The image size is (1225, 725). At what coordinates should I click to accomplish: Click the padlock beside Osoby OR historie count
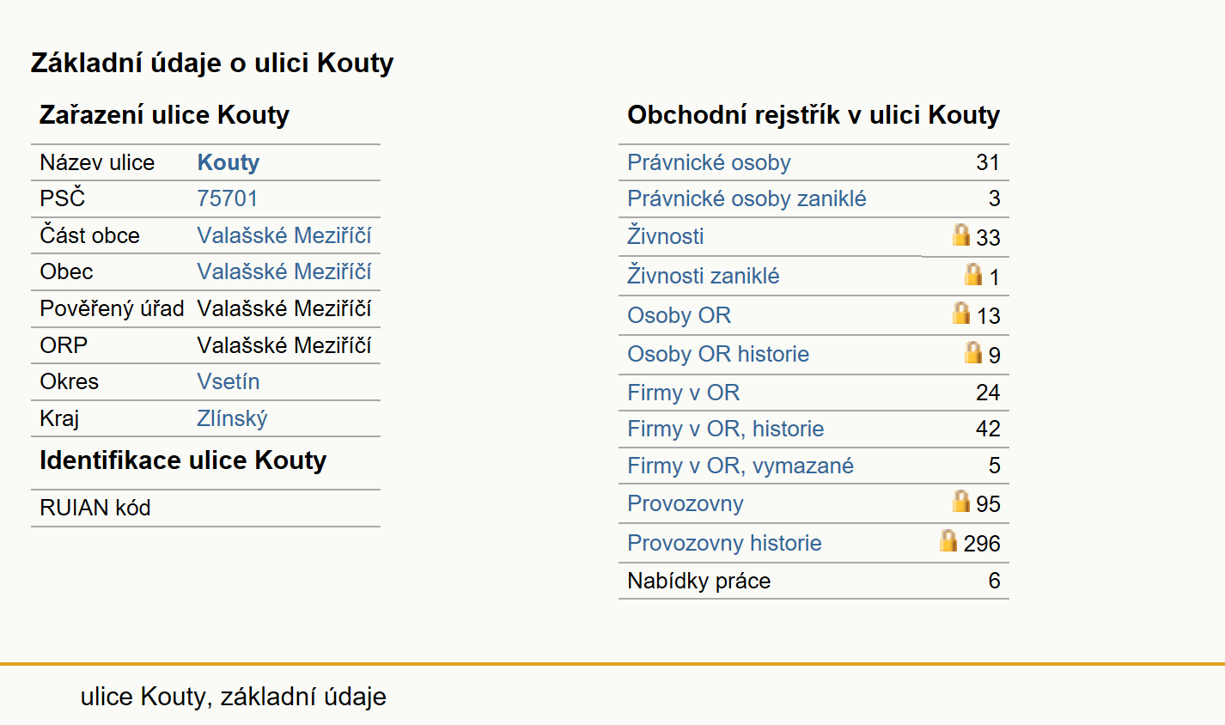(x=973, y=352)
